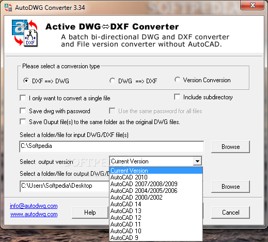Pick AutoCAD 13 from the list
268x242 pixels.
pos(156,211)
